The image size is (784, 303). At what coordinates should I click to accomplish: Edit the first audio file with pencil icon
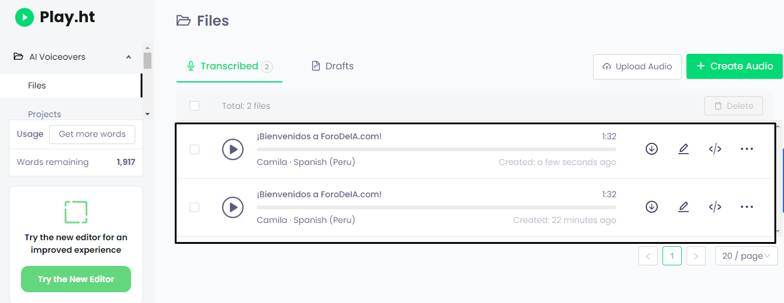click(683, 149)
